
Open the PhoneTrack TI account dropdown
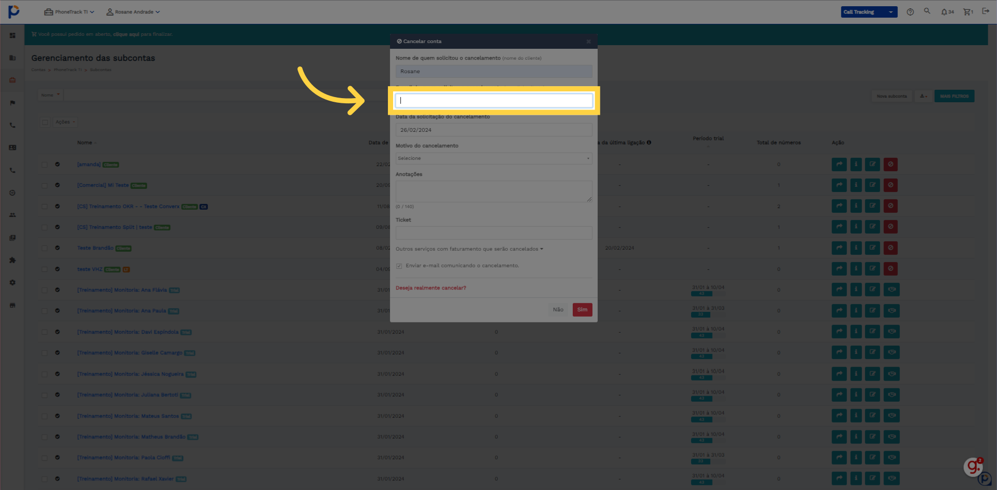[x=69, y=12]
